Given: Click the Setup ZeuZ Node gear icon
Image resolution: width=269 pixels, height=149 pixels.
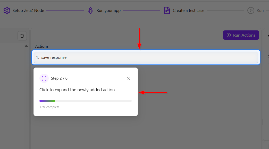Looking at the screenshot, I should pyautogui.click(x=7, y=11).
